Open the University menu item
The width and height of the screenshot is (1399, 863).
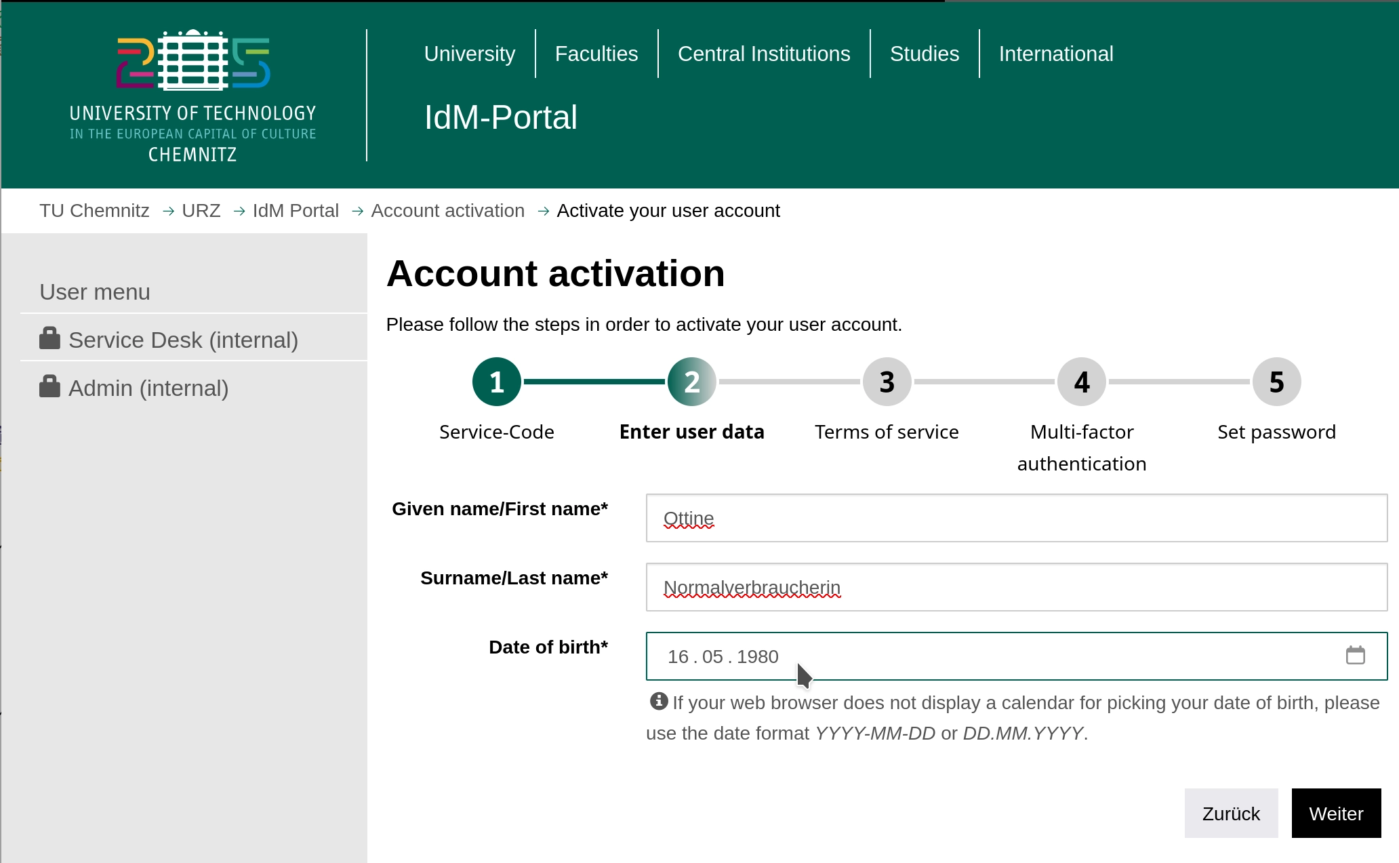pyautogui.click(x=469, y=54)
